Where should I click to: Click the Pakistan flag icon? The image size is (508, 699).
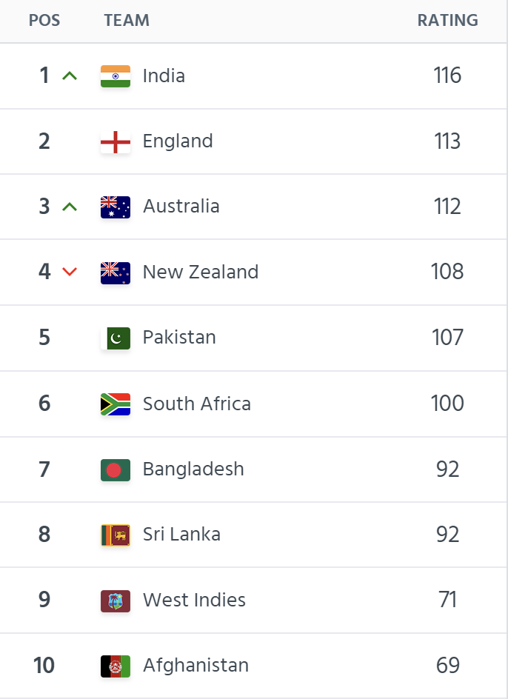(116, 338)
